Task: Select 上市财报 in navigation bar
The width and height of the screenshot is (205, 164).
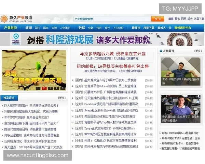Action: pos(118,28)
